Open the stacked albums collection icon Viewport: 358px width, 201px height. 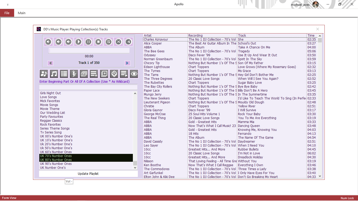(84, 74)
